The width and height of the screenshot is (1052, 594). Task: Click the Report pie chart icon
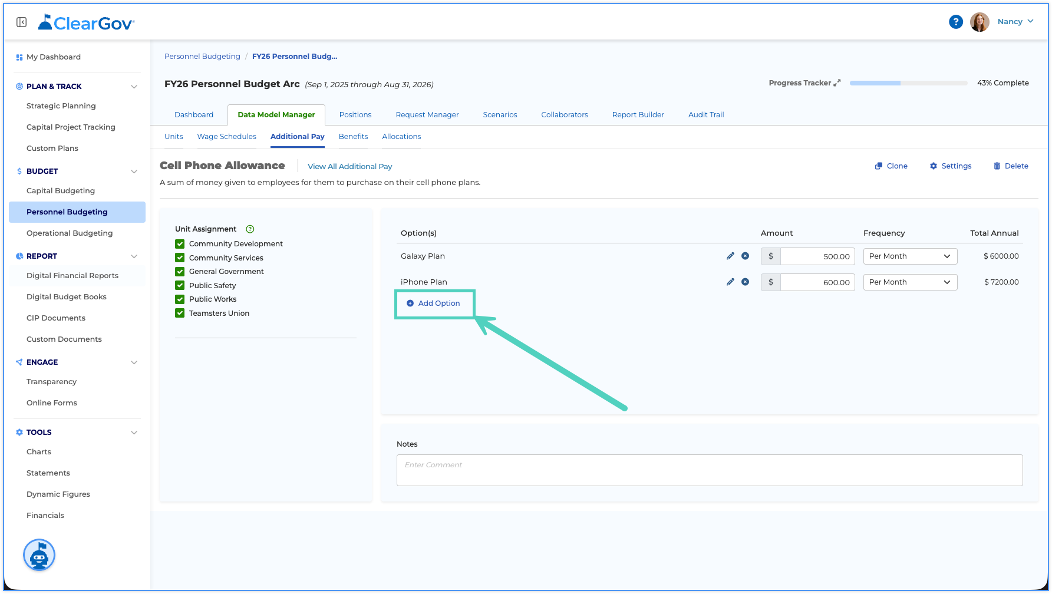tap(19, 256)
